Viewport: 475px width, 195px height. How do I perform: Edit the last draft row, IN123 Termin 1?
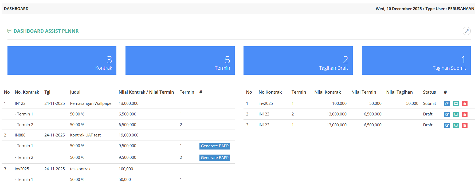click(x=447, y=125)
